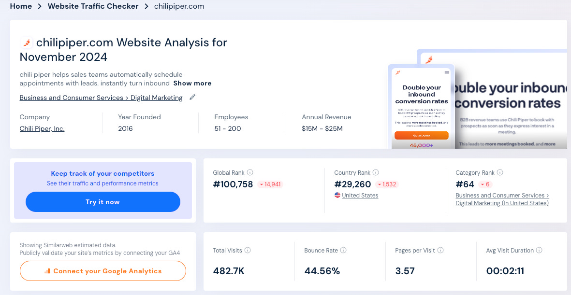571x295 pixels.
Task: Click the Category Rank change badge 6
Action: tap(485, 184)
